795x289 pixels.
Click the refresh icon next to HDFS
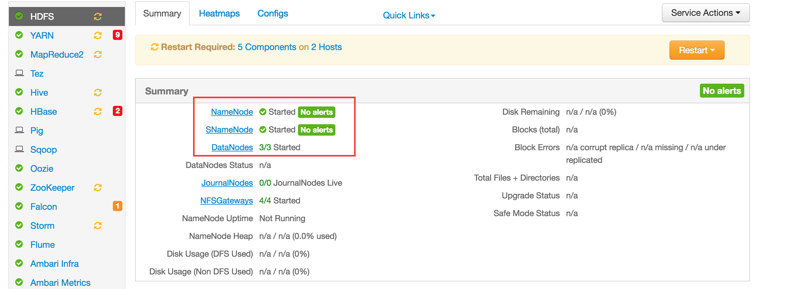point(98,16)
